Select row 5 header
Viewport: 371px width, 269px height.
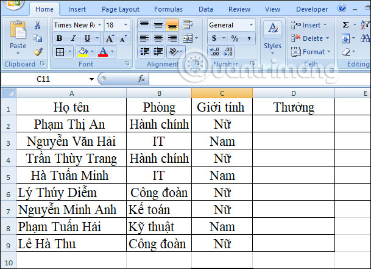click(9, 175)
